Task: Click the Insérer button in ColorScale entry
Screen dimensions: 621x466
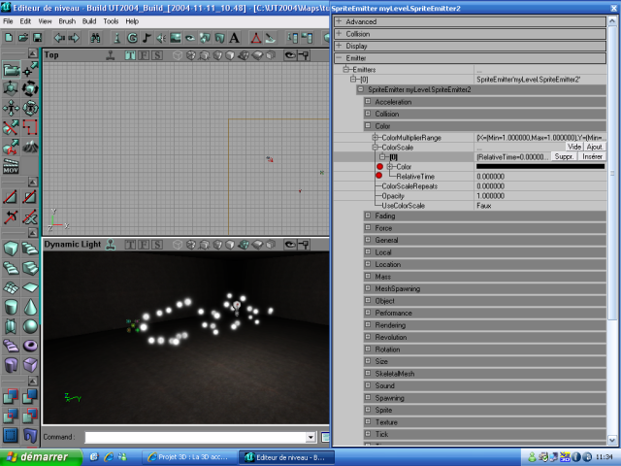Action: click(x=593, y=156)
